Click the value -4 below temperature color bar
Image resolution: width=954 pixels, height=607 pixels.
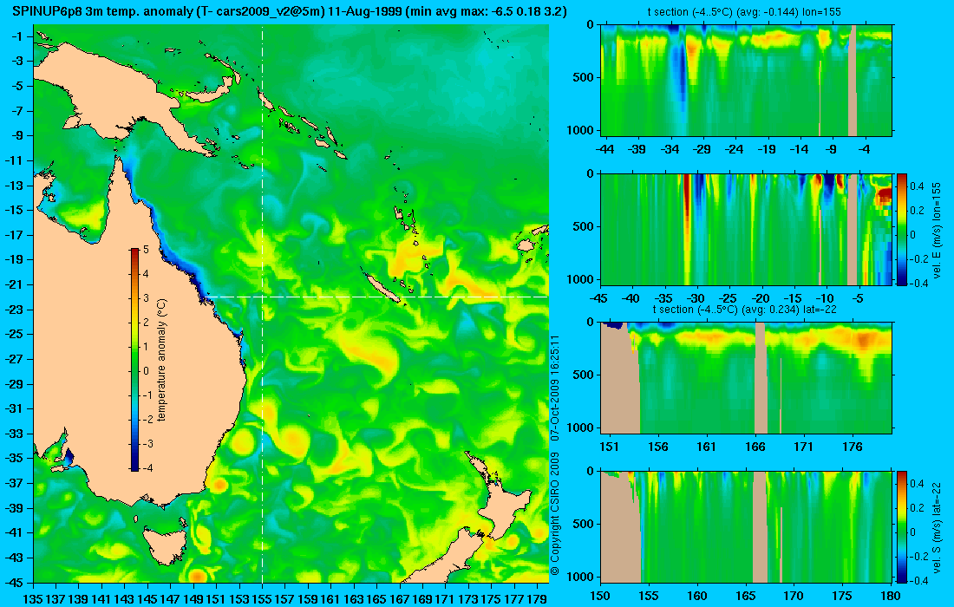pyautogui.click(x=147, y=467)
